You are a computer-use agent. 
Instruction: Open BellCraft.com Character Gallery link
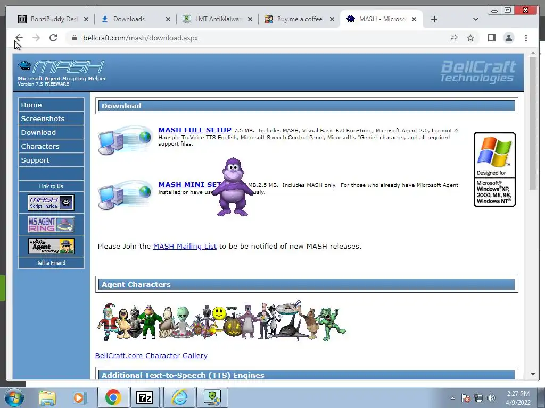[151, 355]
